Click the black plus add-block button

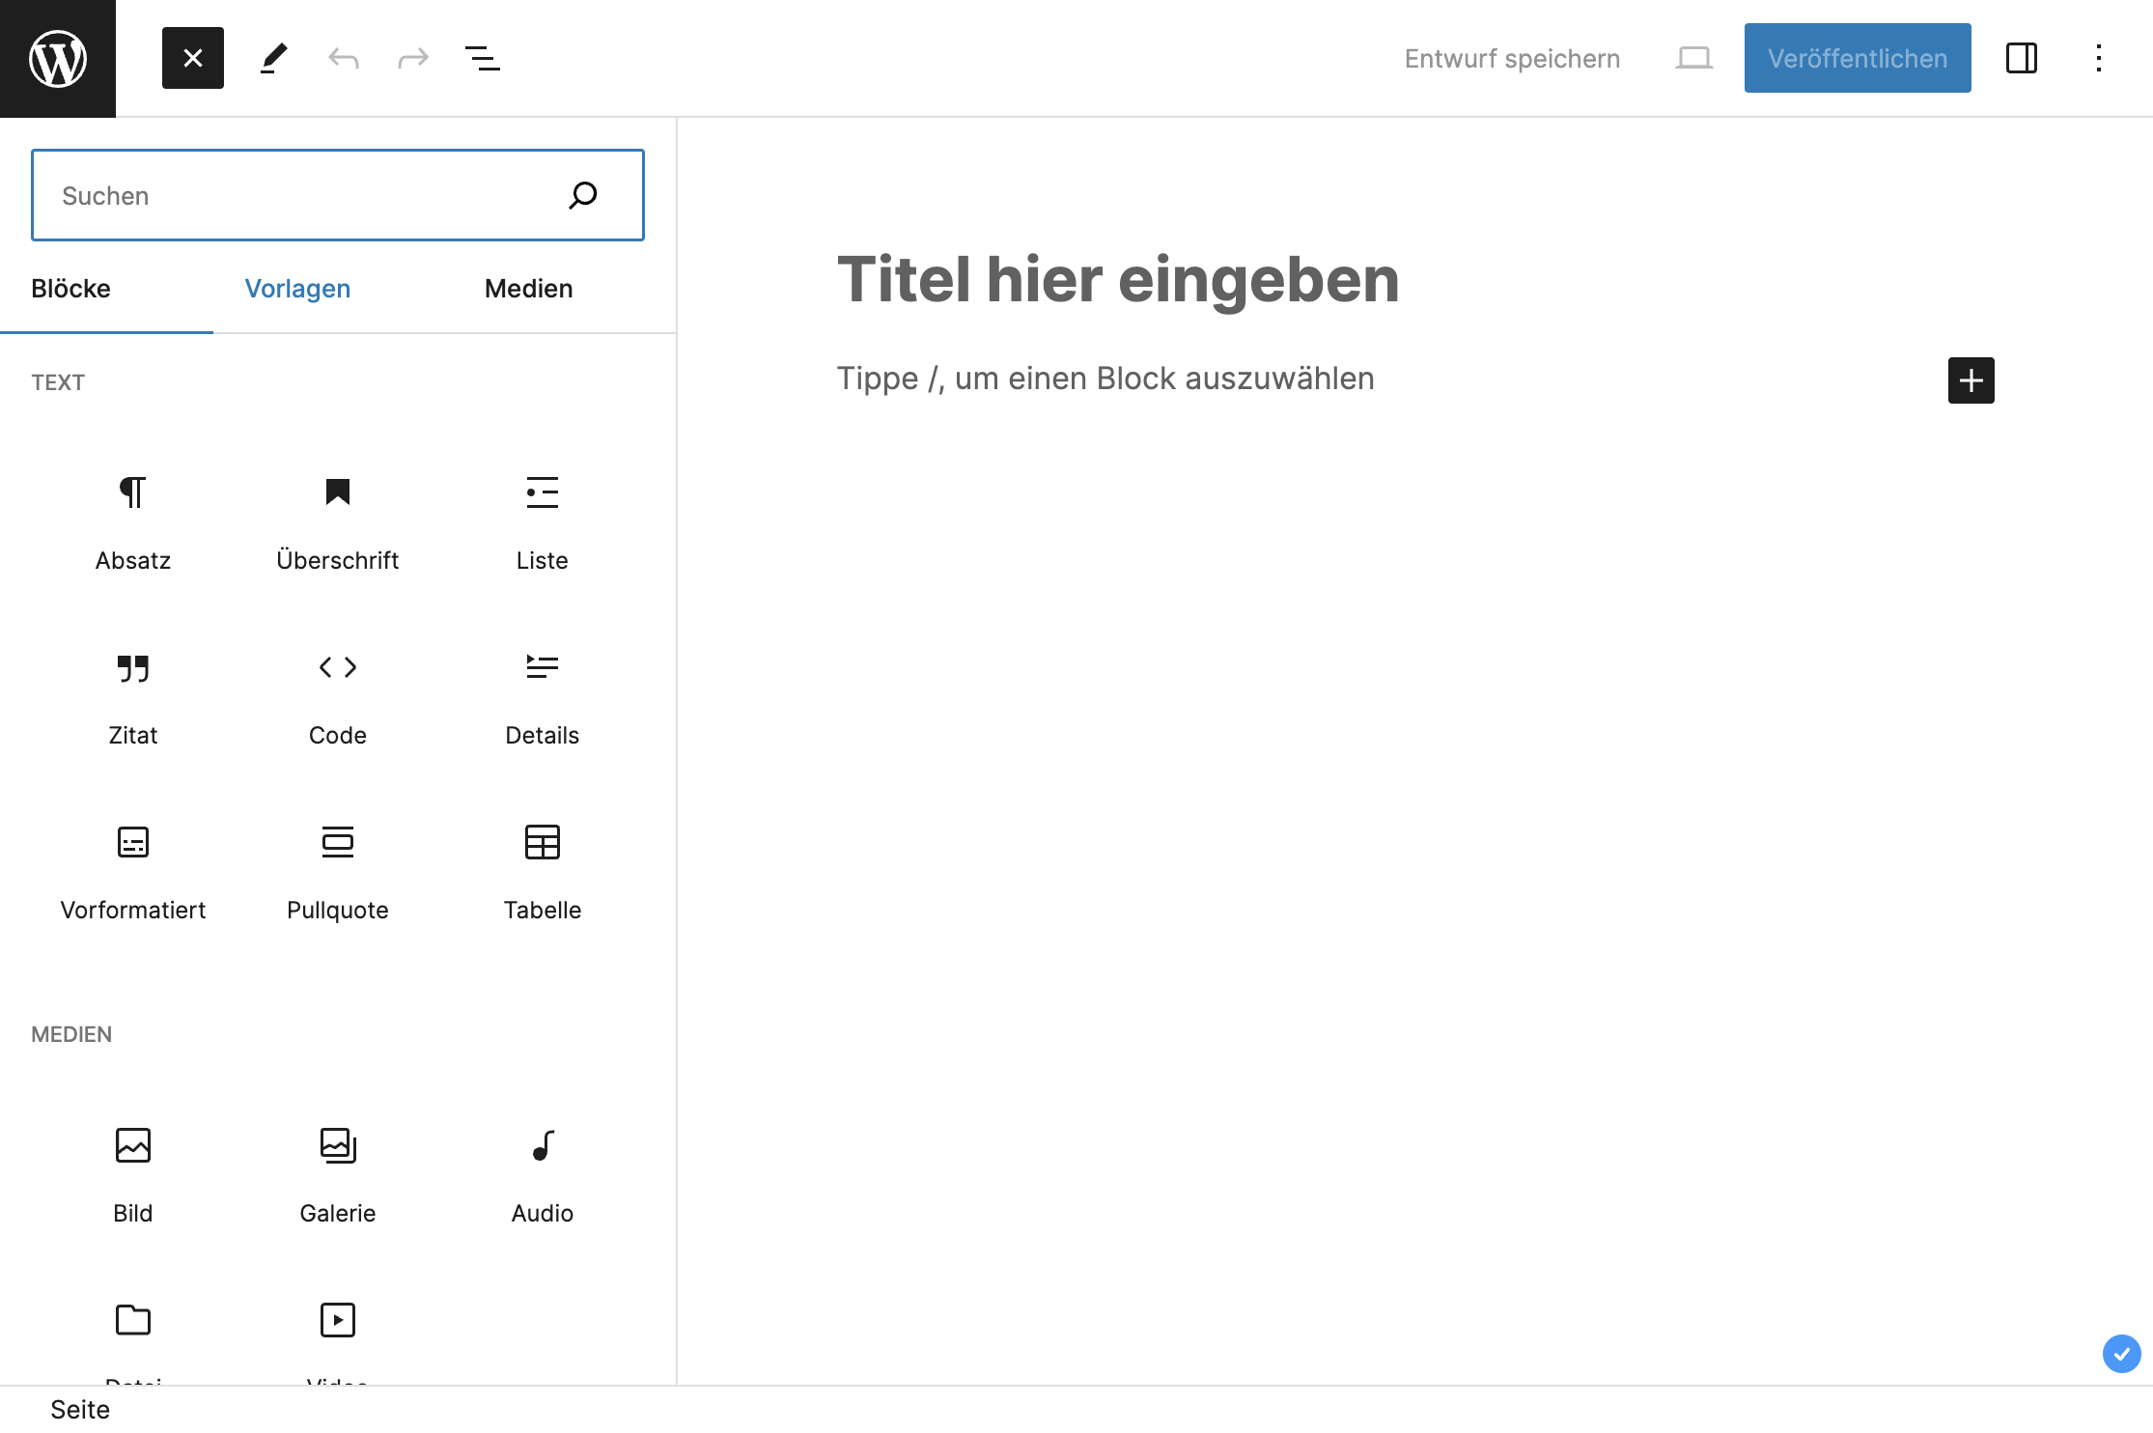click(1971, 379)
